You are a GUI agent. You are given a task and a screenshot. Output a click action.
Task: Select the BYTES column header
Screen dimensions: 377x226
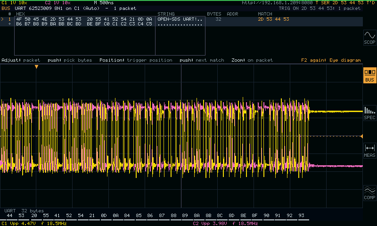[x=214, y=14]
